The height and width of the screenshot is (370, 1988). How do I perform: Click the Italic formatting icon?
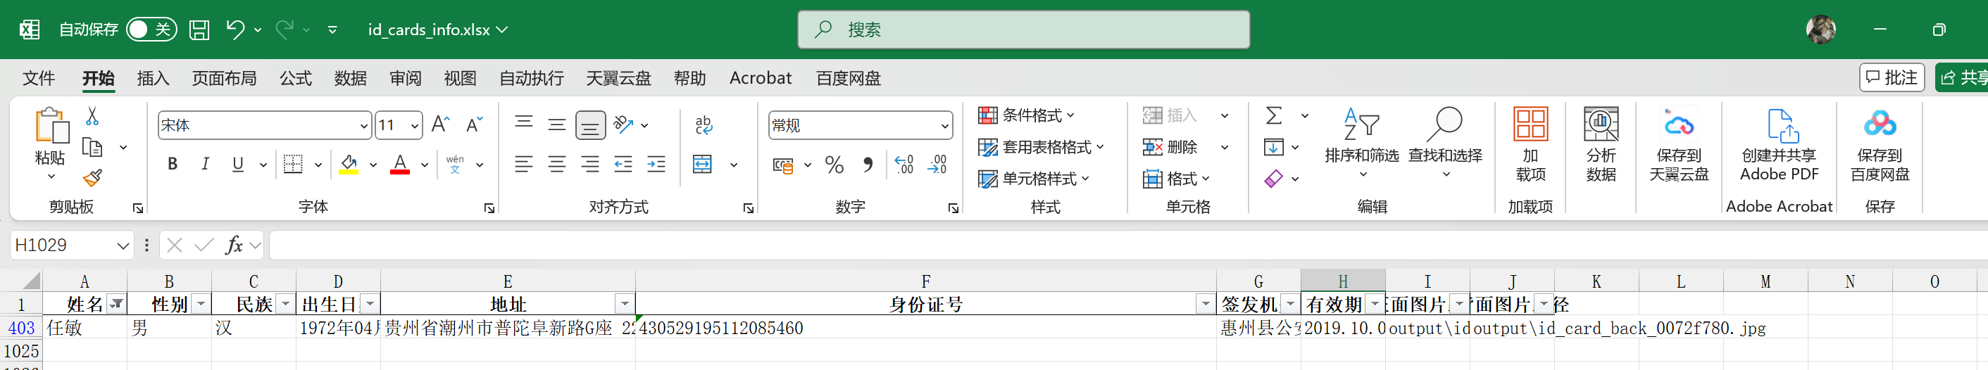coord(206,164)
